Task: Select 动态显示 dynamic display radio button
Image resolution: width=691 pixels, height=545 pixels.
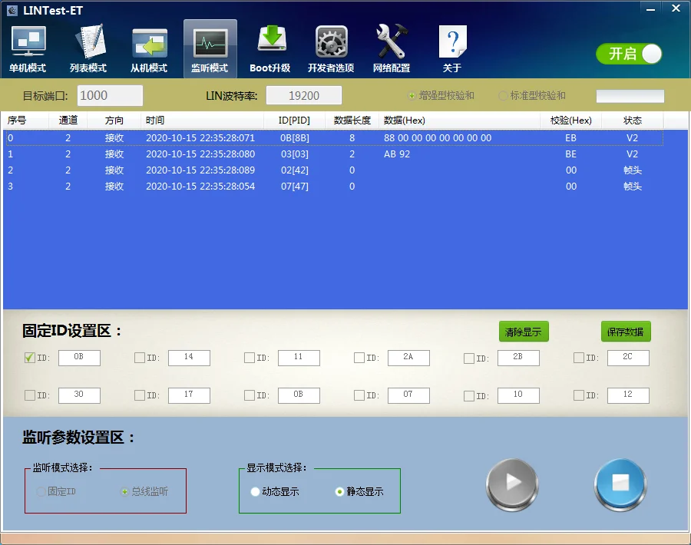Action: pos(256,492)
